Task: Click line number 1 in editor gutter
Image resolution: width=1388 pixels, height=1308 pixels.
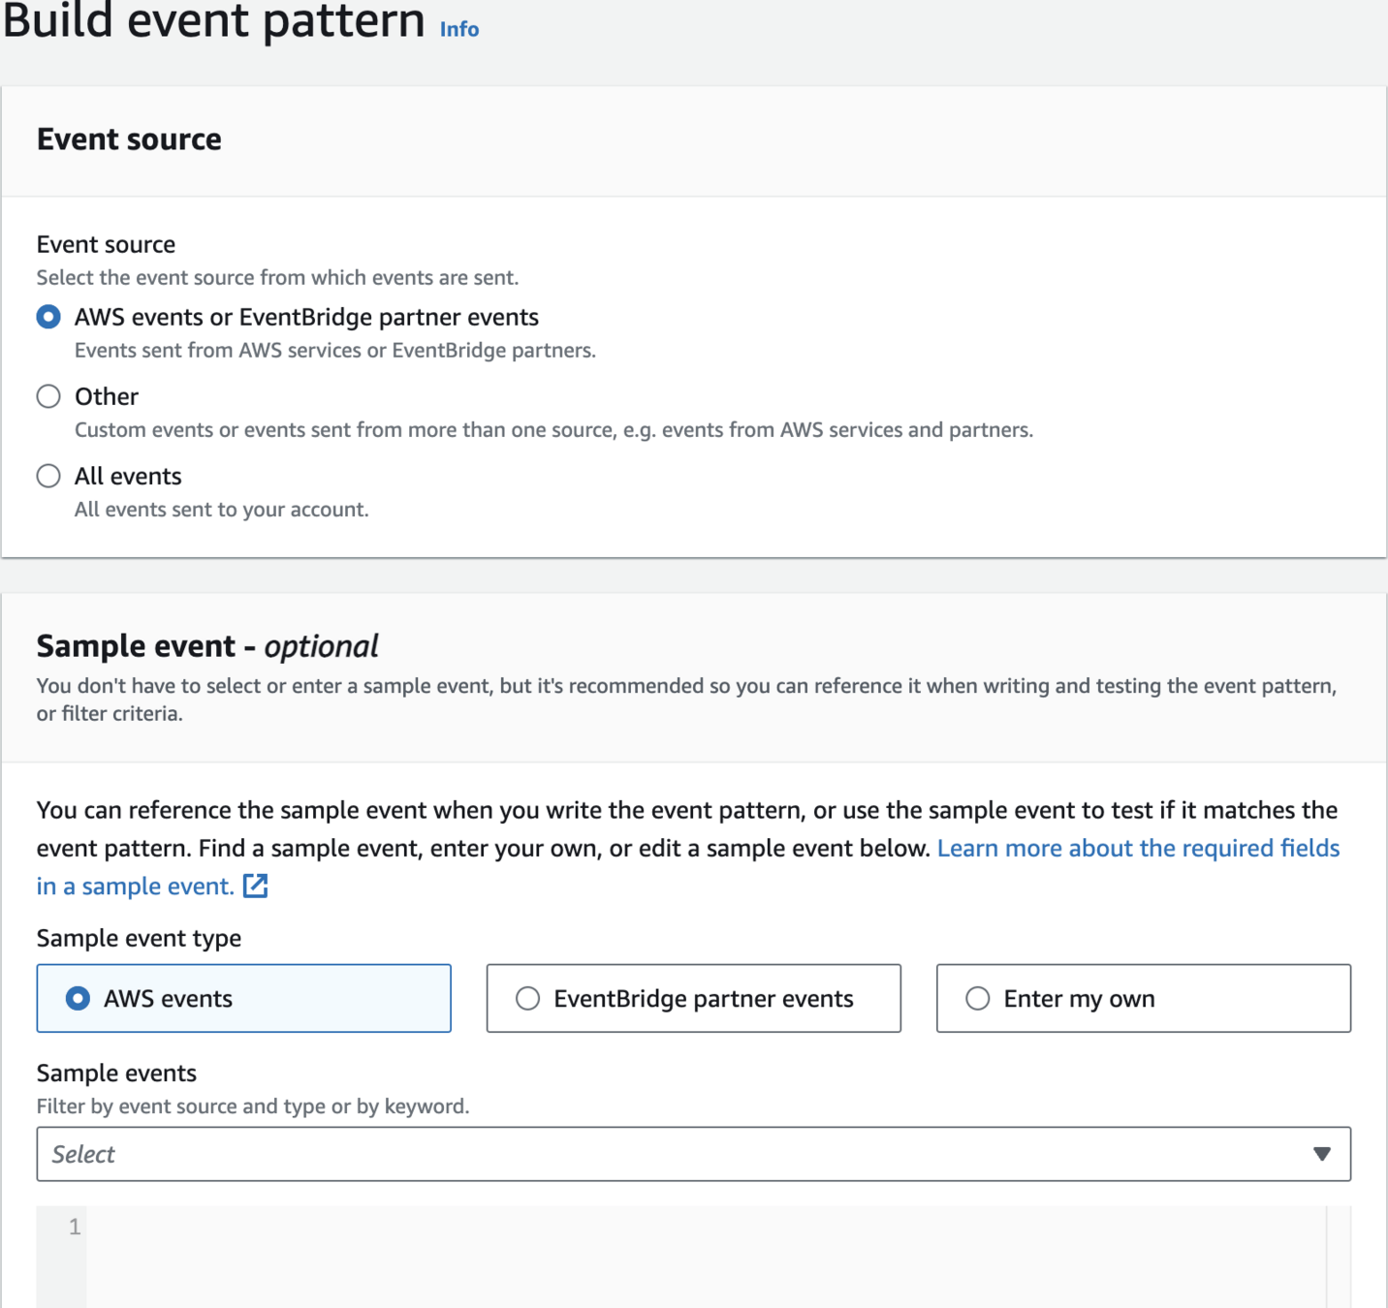Action: pos(75,1227)
